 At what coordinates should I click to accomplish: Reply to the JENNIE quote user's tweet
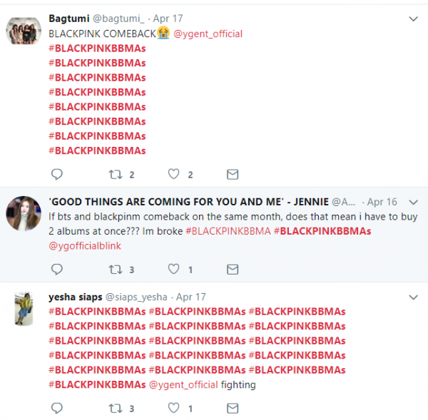pyautogui.click(x=57, y=270)
